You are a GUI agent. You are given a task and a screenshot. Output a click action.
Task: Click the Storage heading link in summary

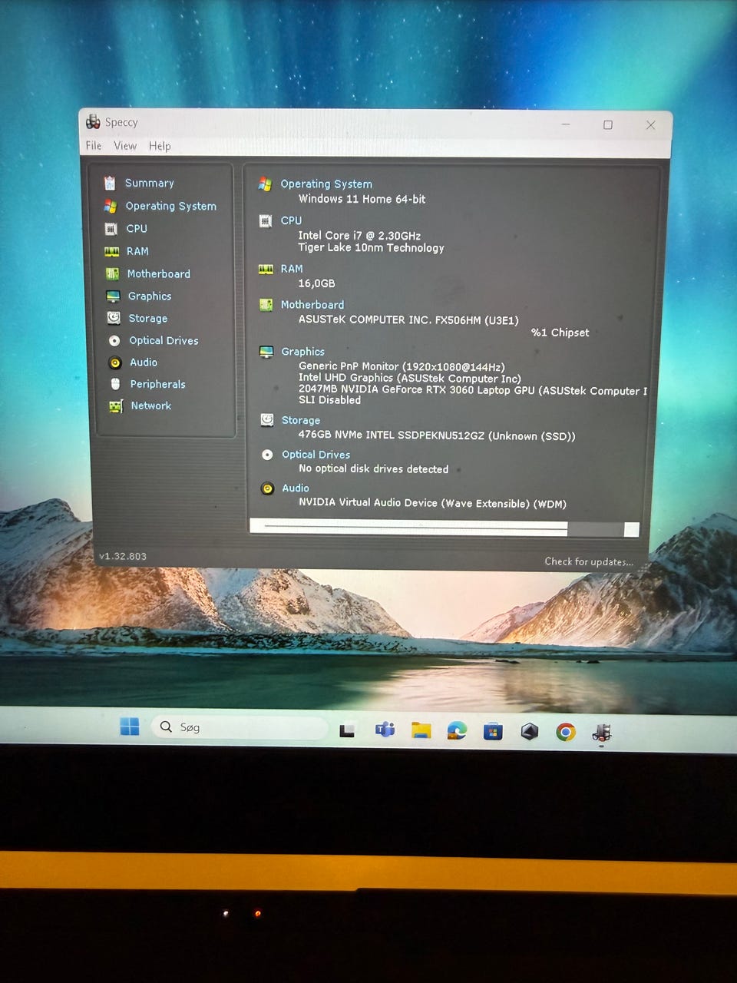(301, 420)
